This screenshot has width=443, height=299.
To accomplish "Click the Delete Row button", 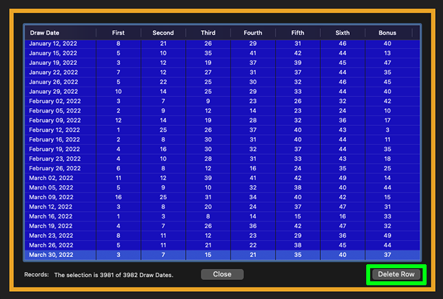I will click(396, 274).
